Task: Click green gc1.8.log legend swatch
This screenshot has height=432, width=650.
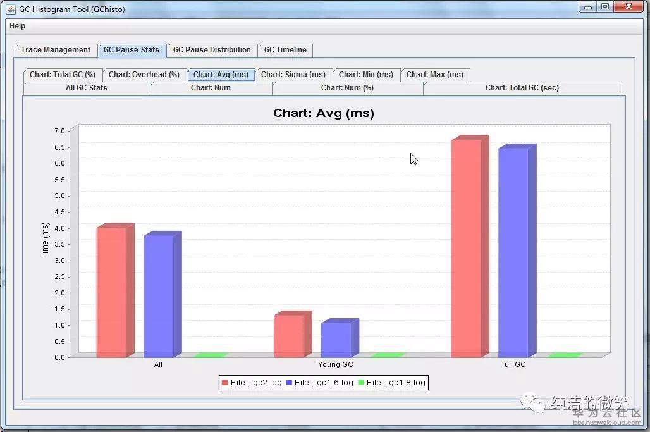Action: click(x=361, y=383)
